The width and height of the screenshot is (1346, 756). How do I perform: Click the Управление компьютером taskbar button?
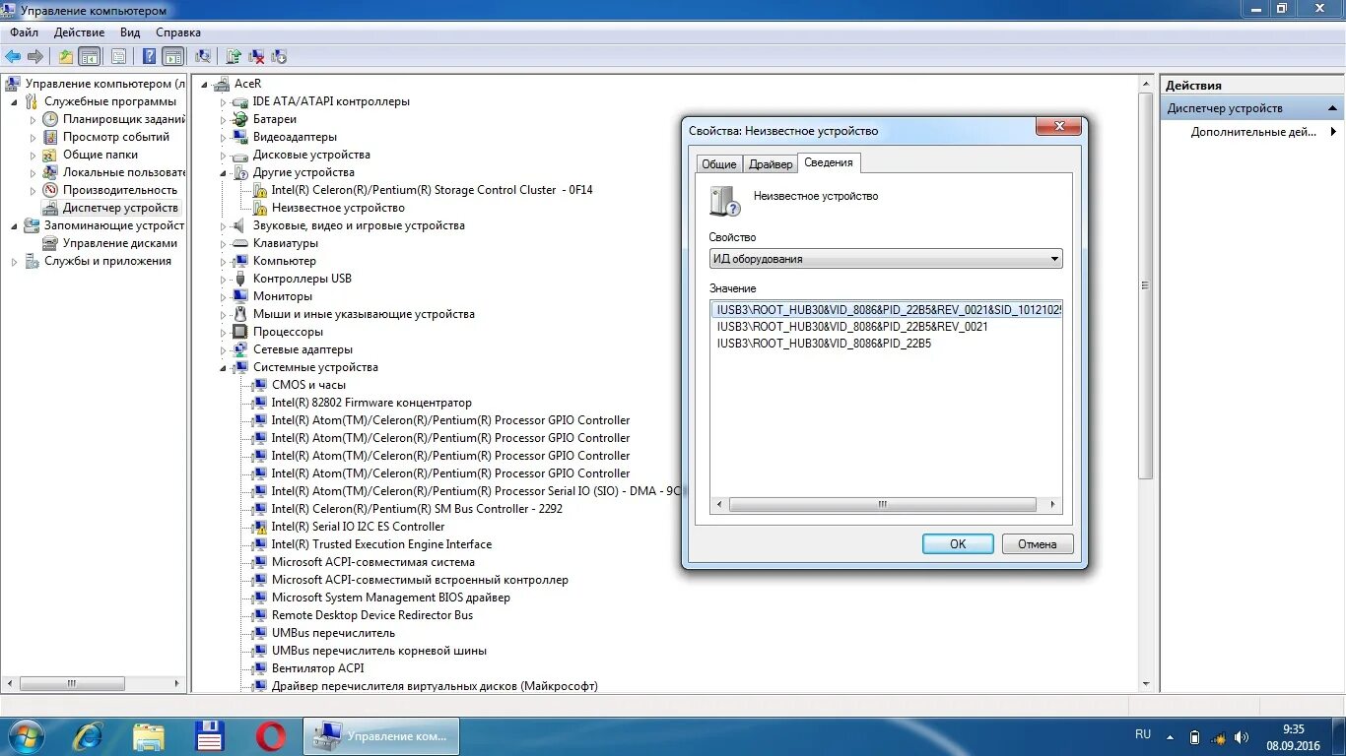(x=381, y=735)
